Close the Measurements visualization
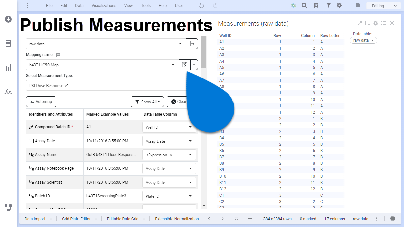Image resolution: width=404 pixels, height=227 pixels. click(392, 23)
